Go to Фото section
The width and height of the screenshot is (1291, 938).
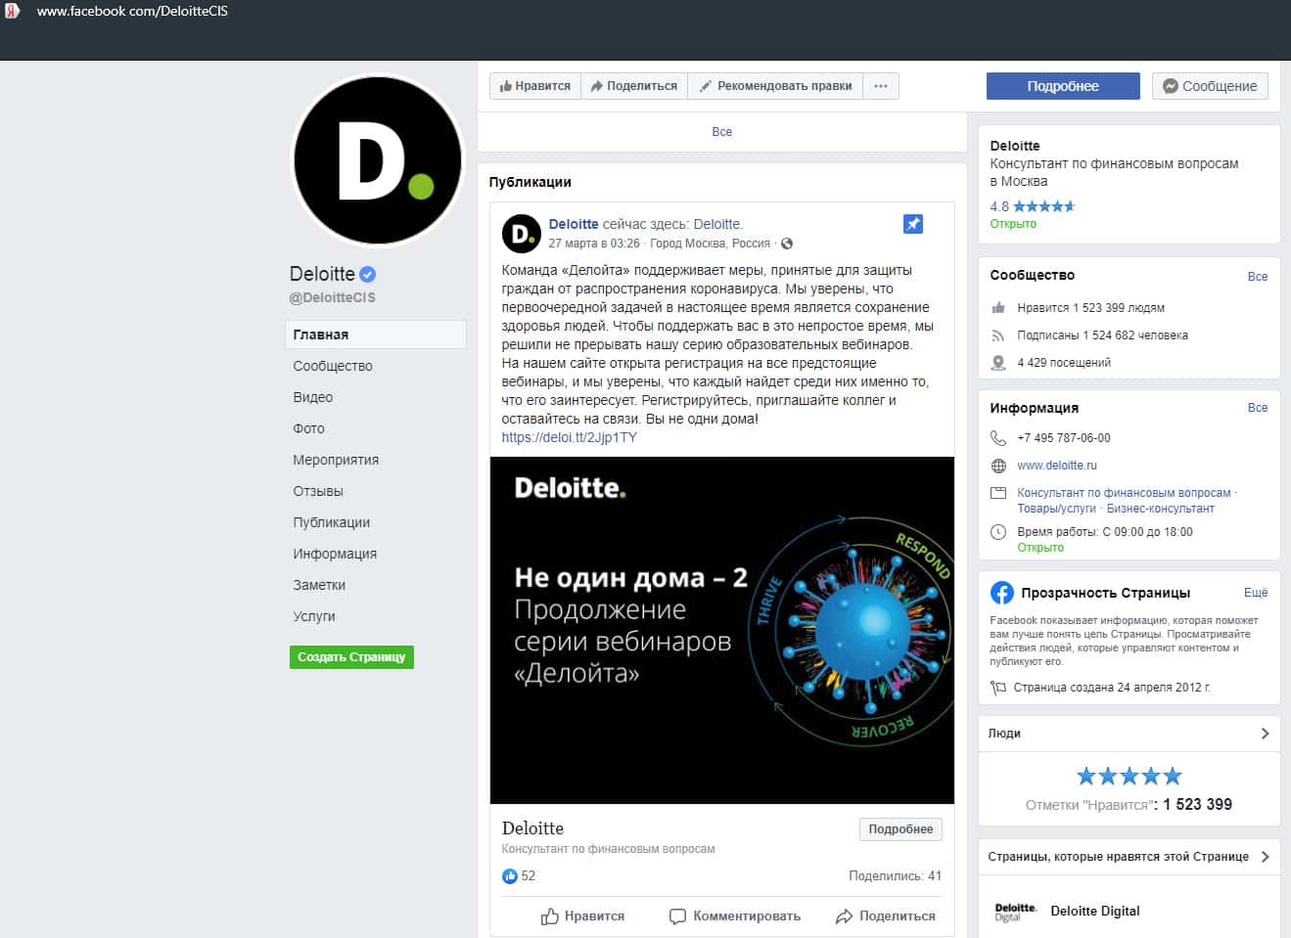click(308, 428)
